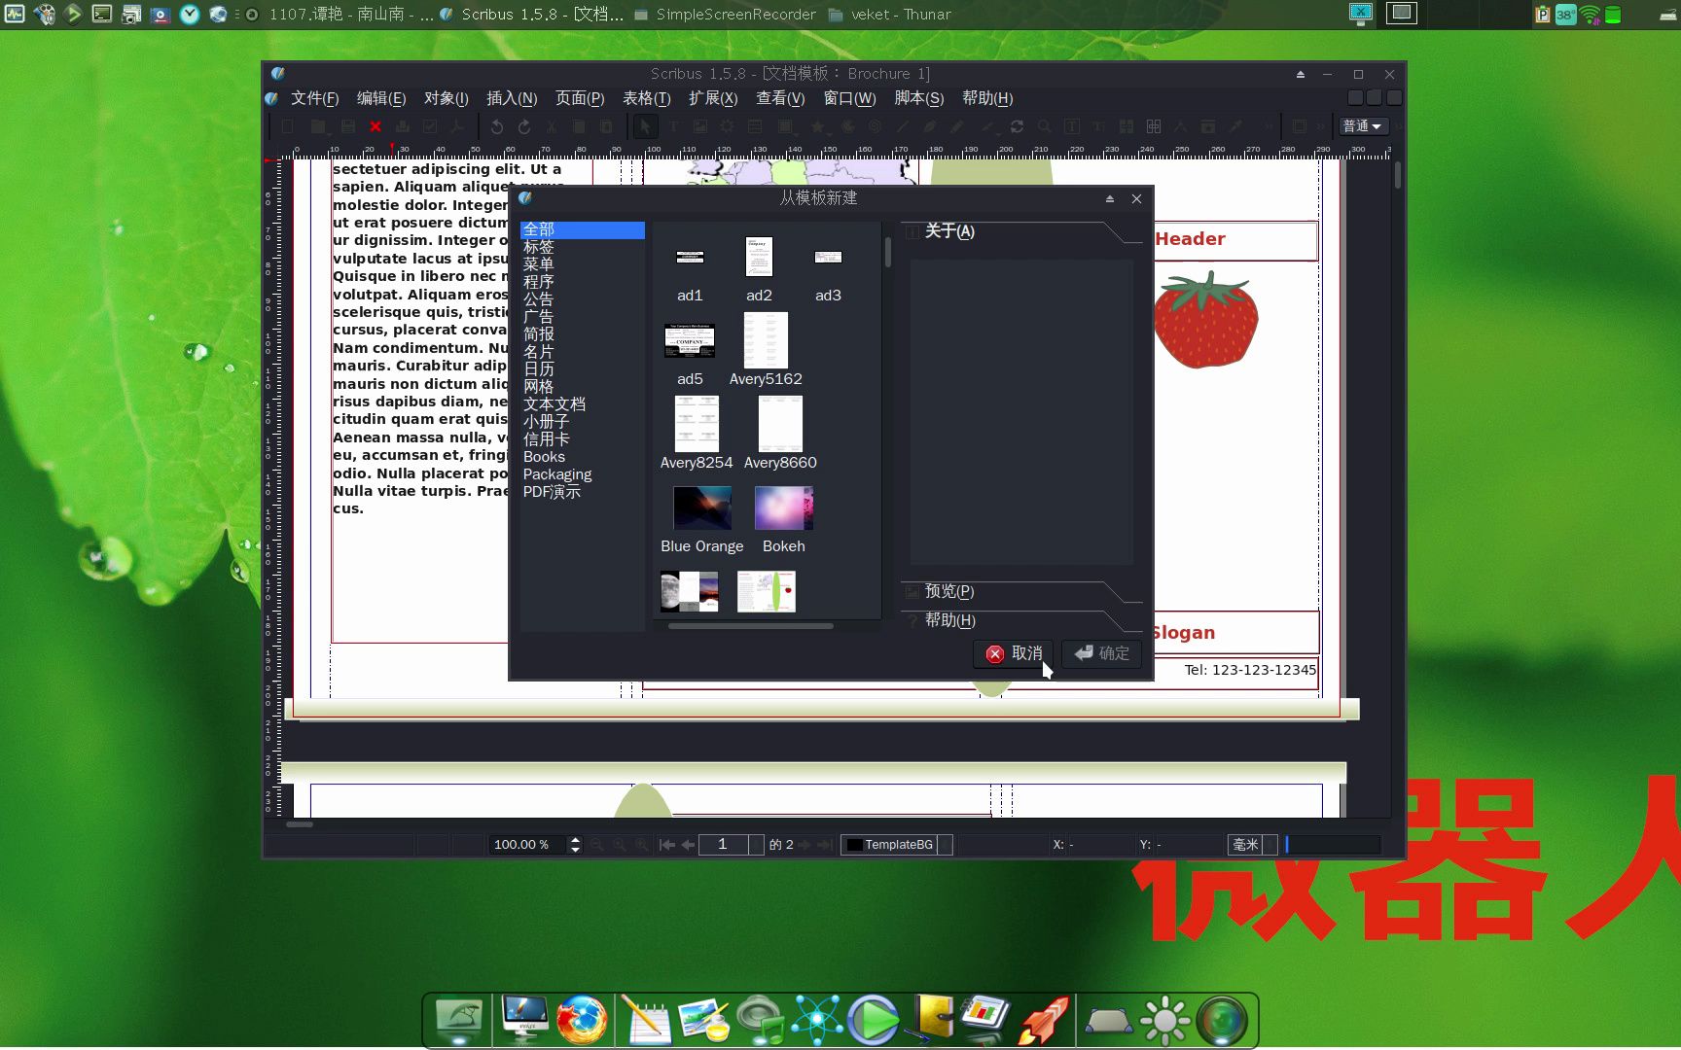Select the polygon star tool
Image resolution: width=1681 pixels, height=1050 pixels.
[818, 126]
